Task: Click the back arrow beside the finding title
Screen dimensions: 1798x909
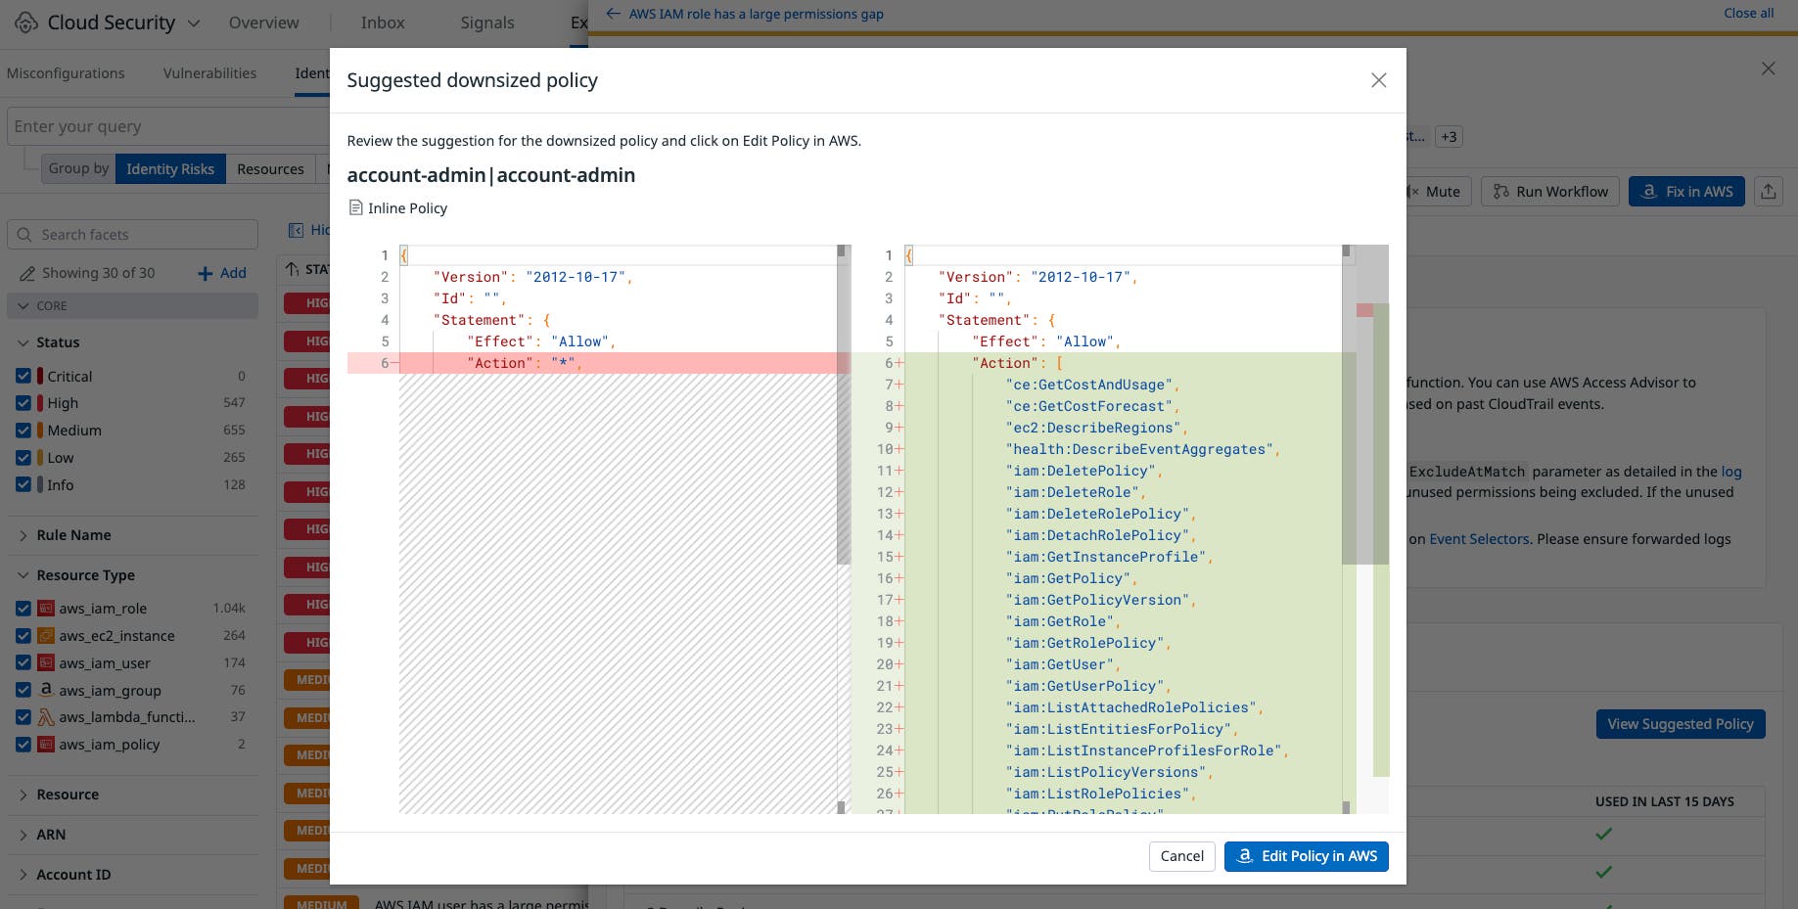Action: [613, 14]
